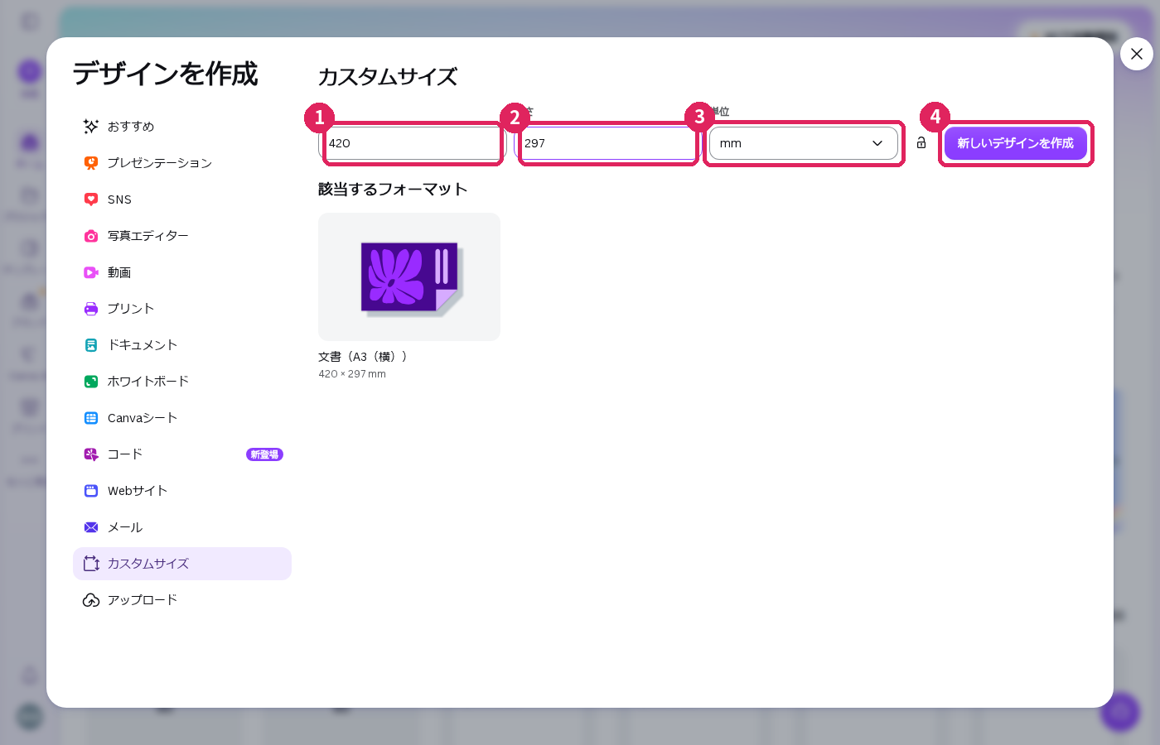
Task: Select Canvaシート in the sidebar
Action: 182,418
